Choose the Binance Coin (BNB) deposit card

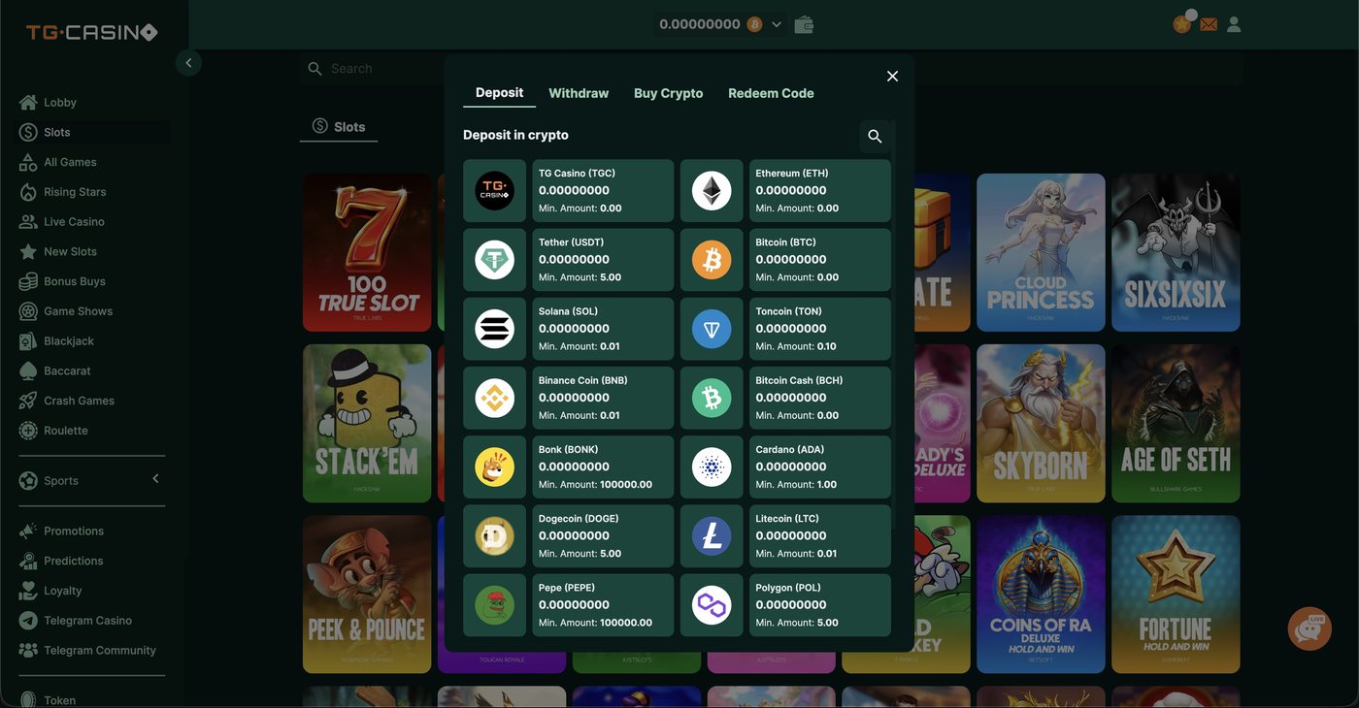pos(603,398)
